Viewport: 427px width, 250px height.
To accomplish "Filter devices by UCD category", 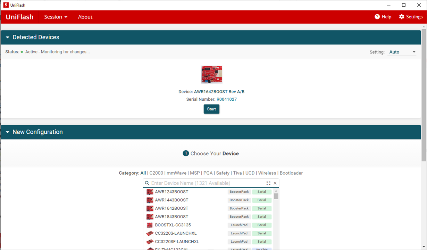I will tap(250, 173).
